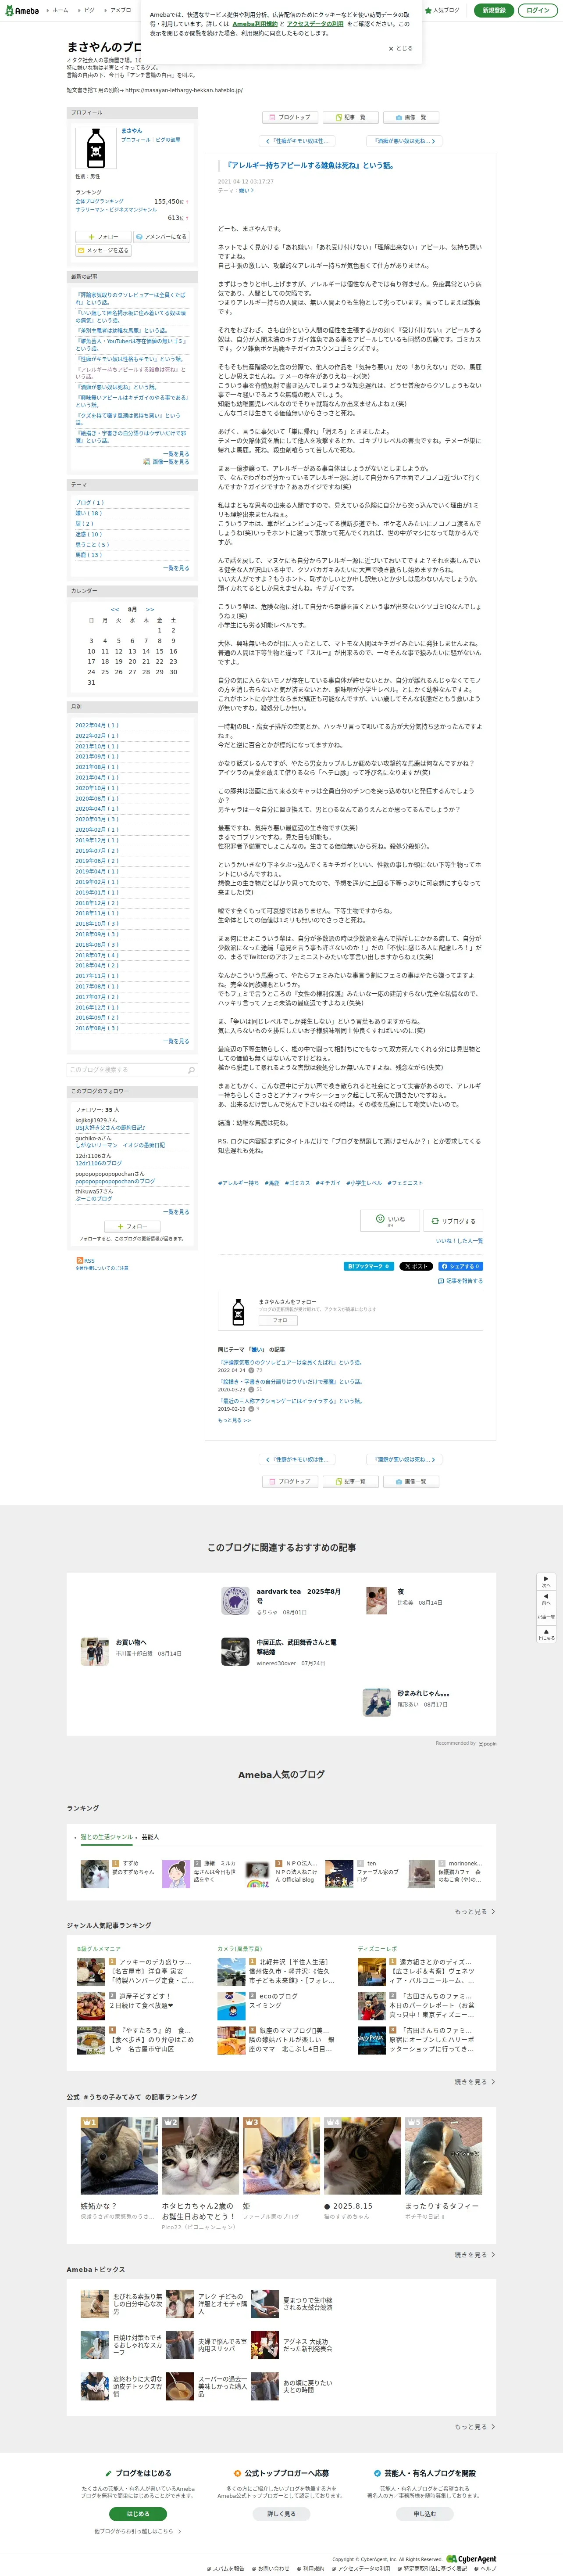Image resolution: width=563 pixels, height=2576 pixels.
Task: Show the previous calendar month
Action: [115, 609]
